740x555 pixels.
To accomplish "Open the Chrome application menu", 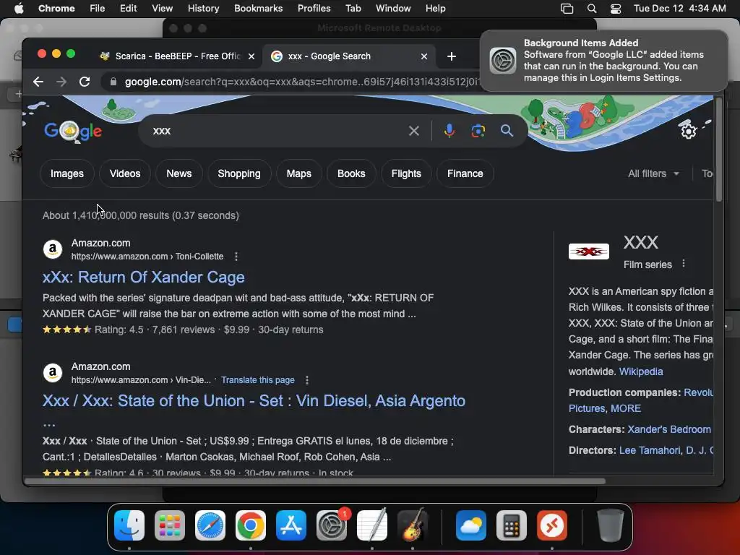I will (56, 9).
